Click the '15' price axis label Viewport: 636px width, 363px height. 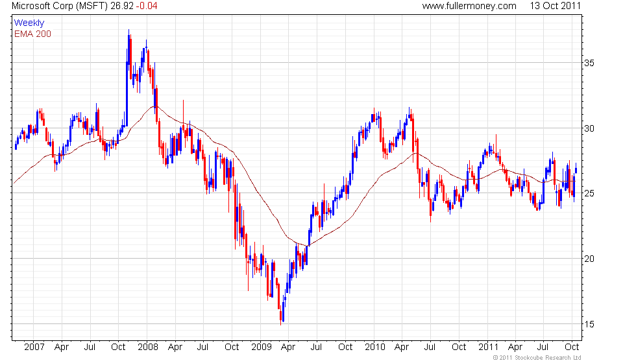(x=589, y=324)
